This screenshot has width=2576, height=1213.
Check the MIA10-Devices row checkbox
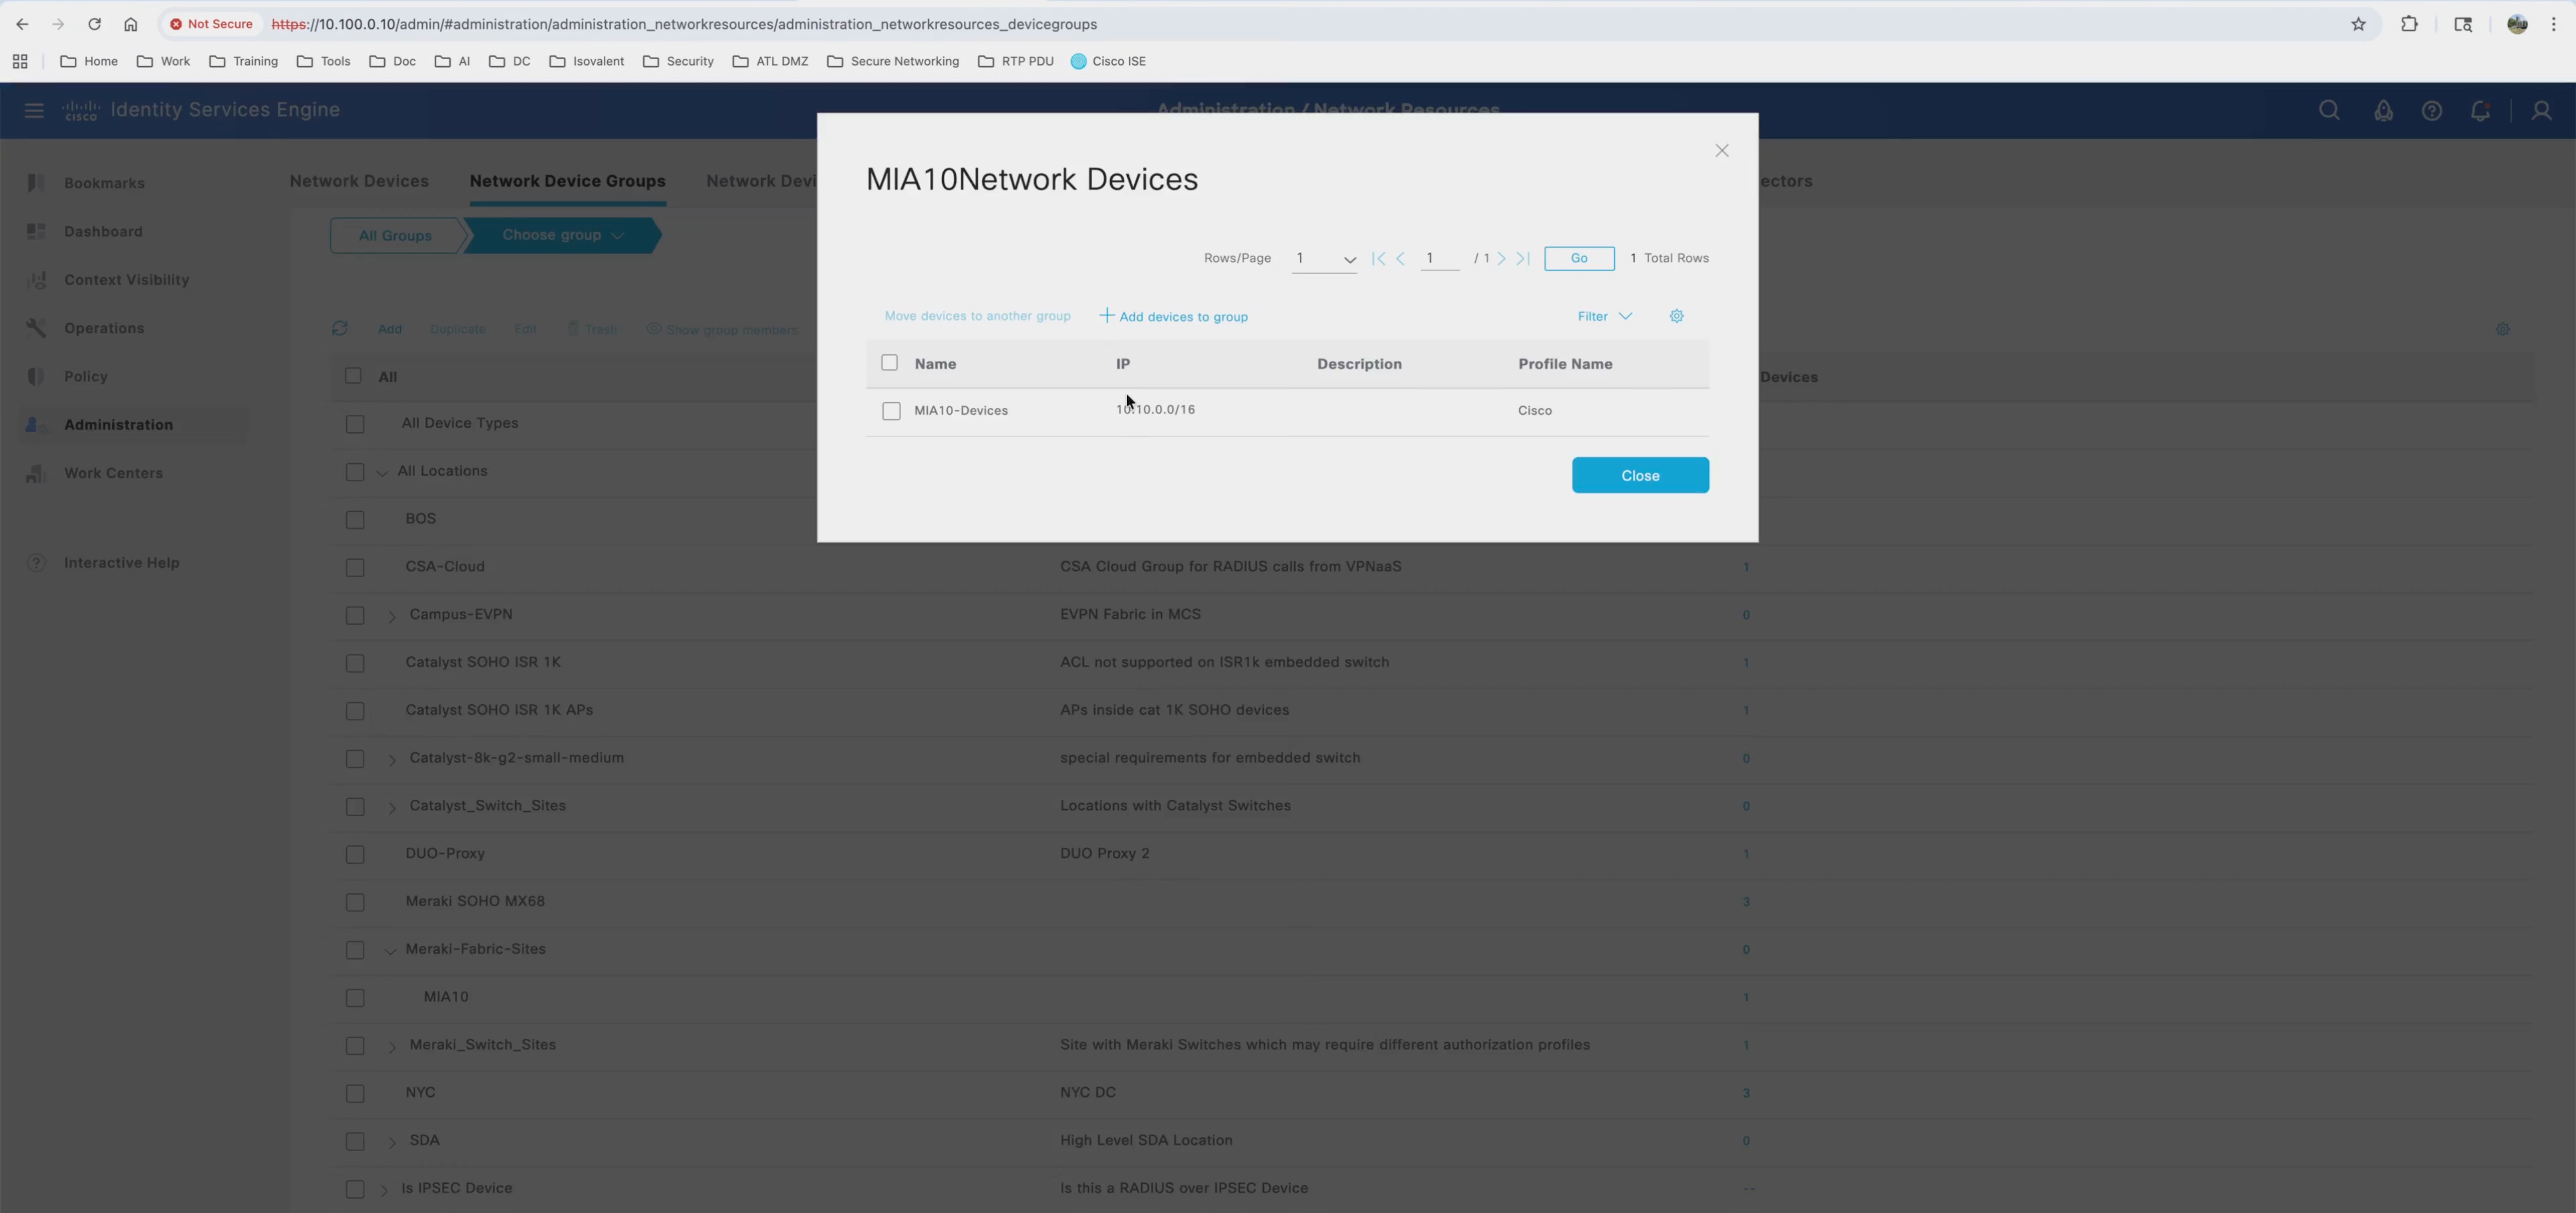click(891, 411)
